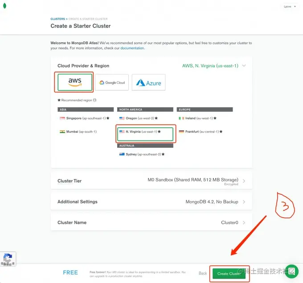Viewport: 303px width, 283px height.
Task: Select AWS as cloud provider
Action: 75,82
